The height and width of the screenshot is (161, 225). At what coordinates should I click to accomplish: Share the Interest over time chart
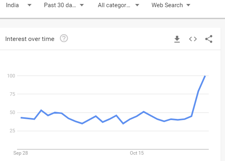pos(209,39)
